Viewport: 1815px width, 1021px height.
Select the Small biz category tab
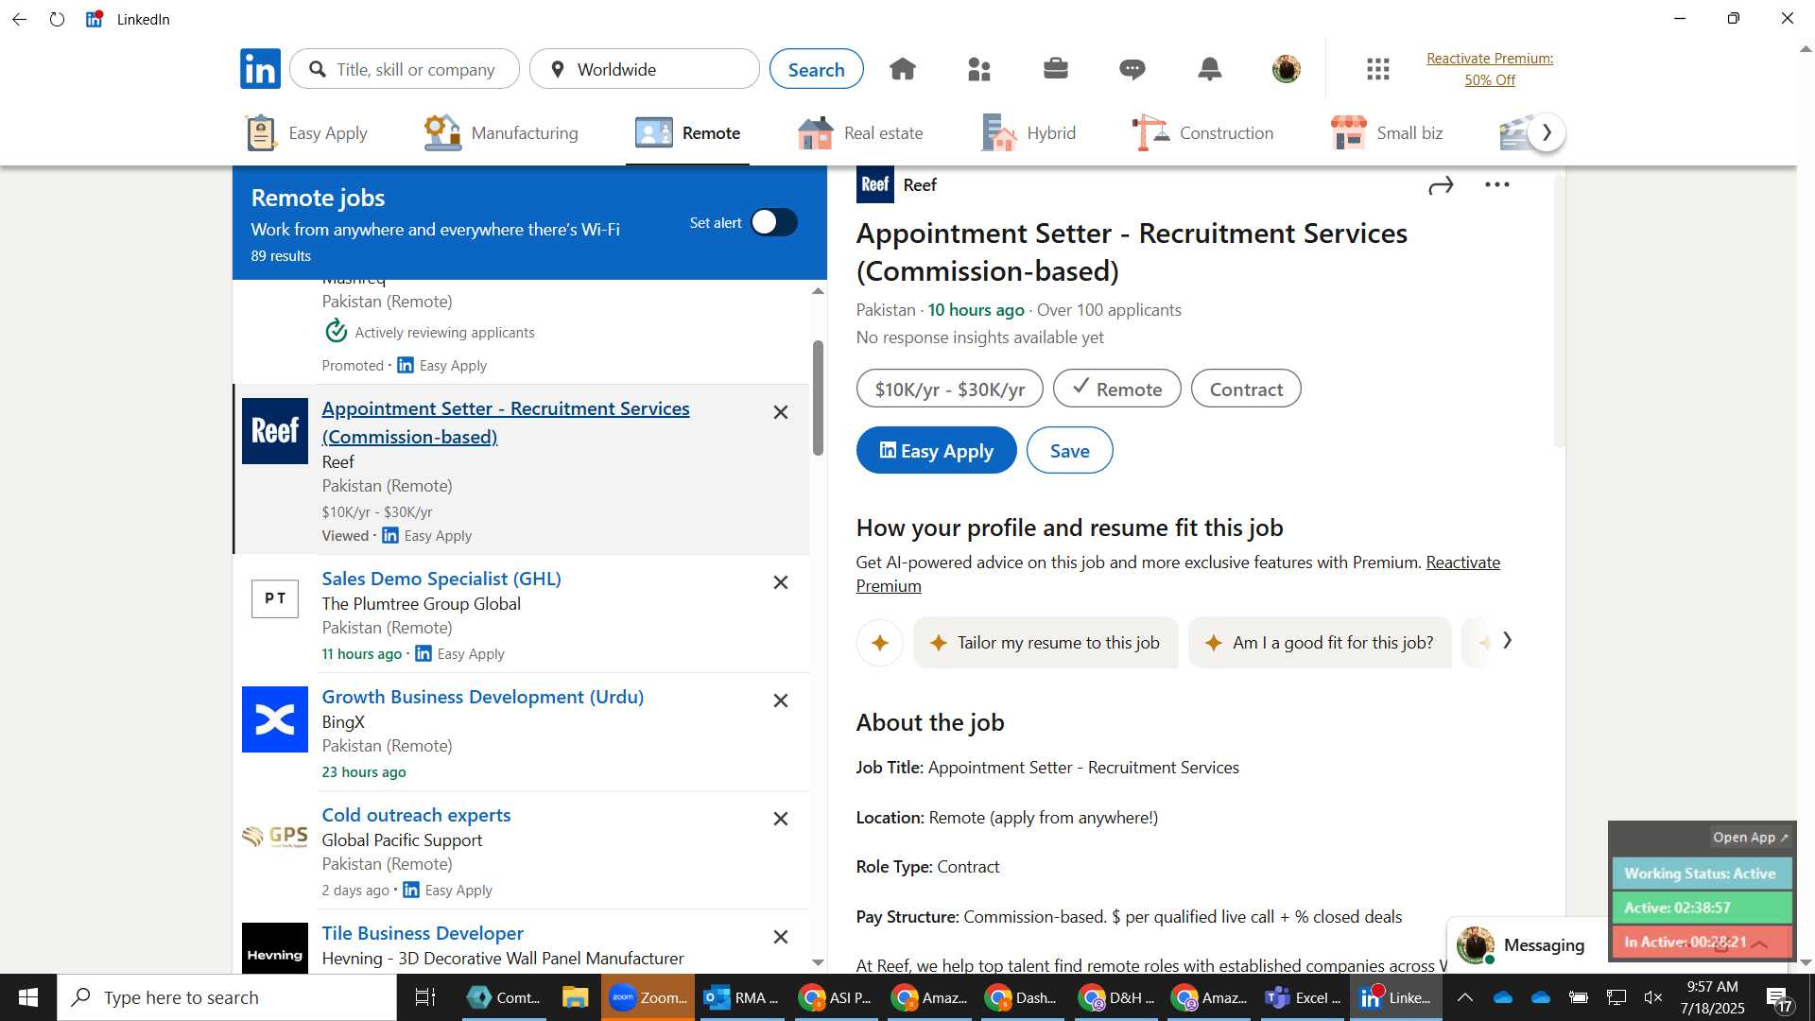point(1386,133)
